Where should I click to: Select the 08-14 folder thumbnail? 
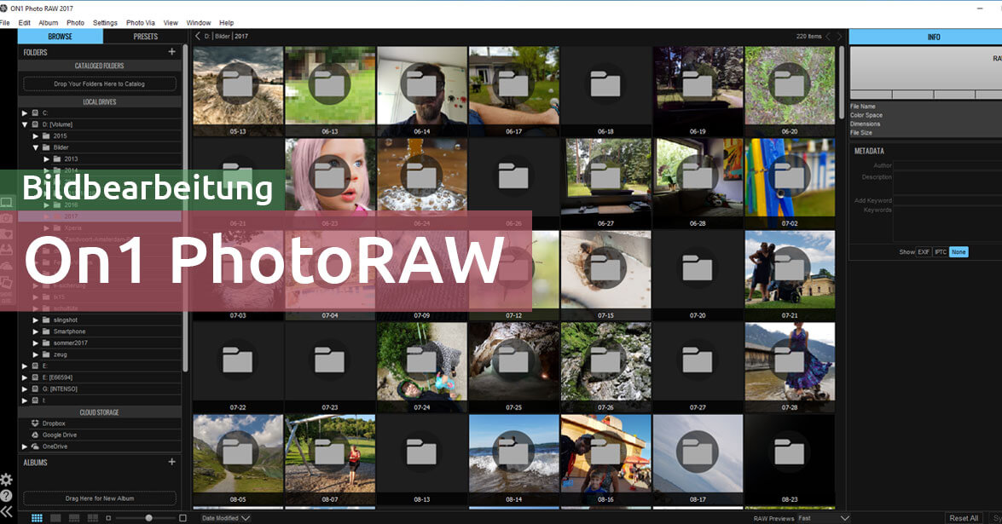click(513, 459)
